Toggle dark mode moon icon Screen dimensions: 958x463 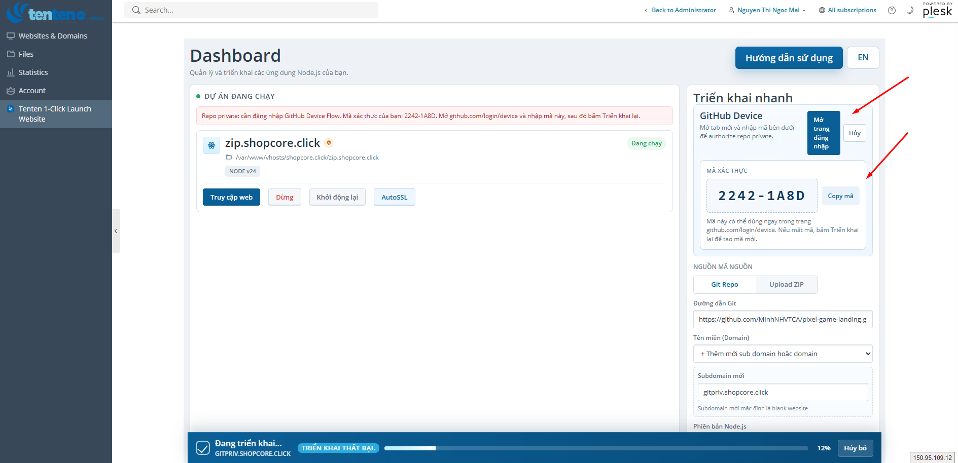[x=910, y=10]
